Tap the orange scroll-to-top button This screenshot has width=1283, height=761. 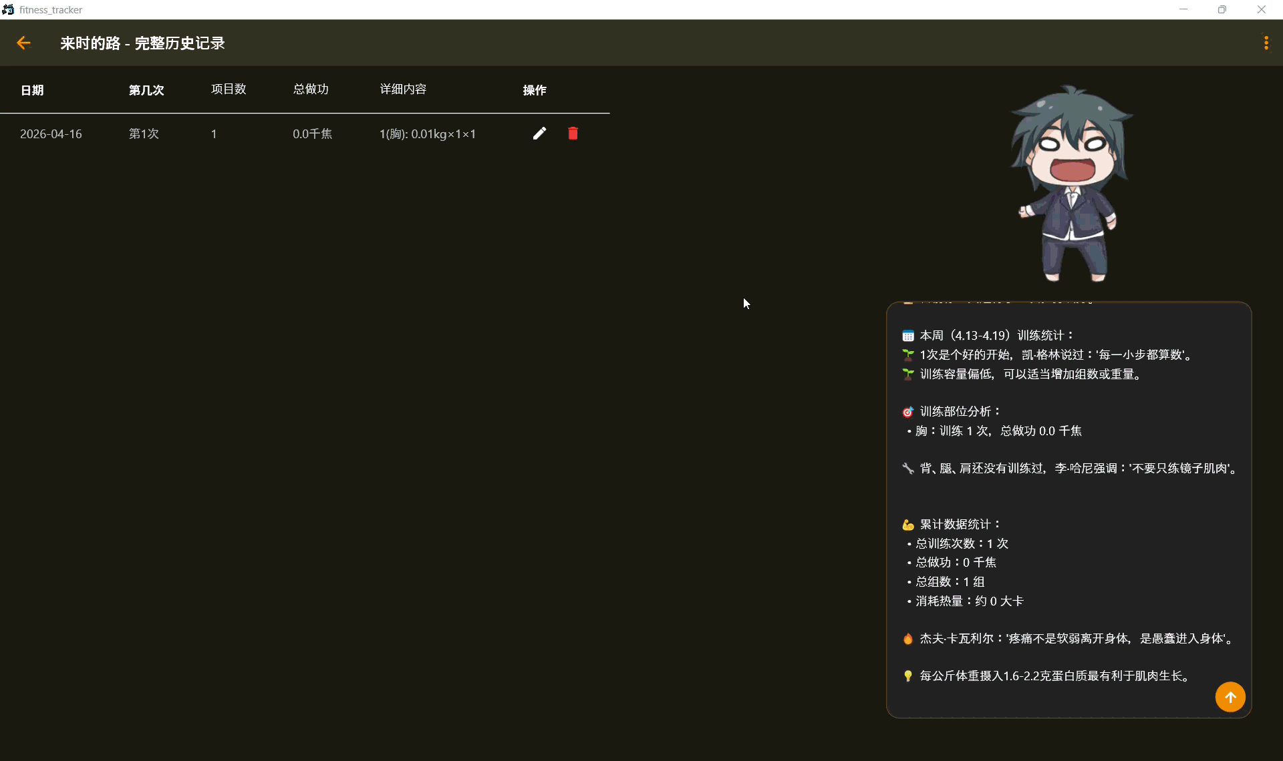click(x=1230, y=697)
